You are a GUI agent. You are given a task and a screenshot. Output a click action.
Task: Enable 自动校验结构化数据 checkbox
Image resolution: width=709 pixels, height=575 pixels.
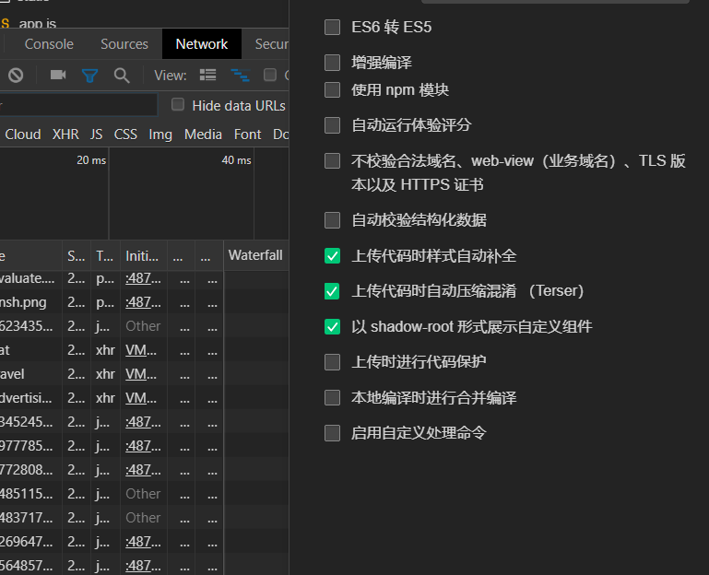point(332,220)
